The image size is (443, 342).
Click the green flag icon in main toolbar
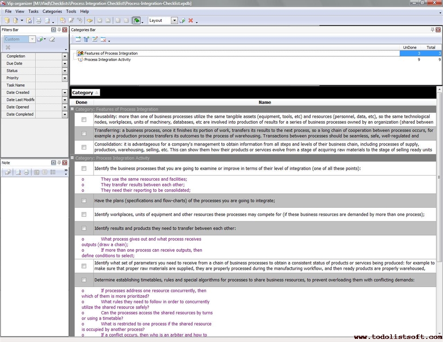[136, 20]
